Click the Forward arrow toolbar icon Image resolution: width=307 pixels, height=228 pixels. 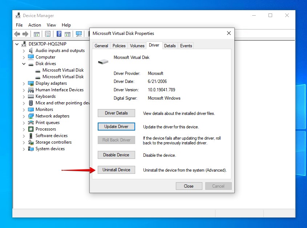25,34
